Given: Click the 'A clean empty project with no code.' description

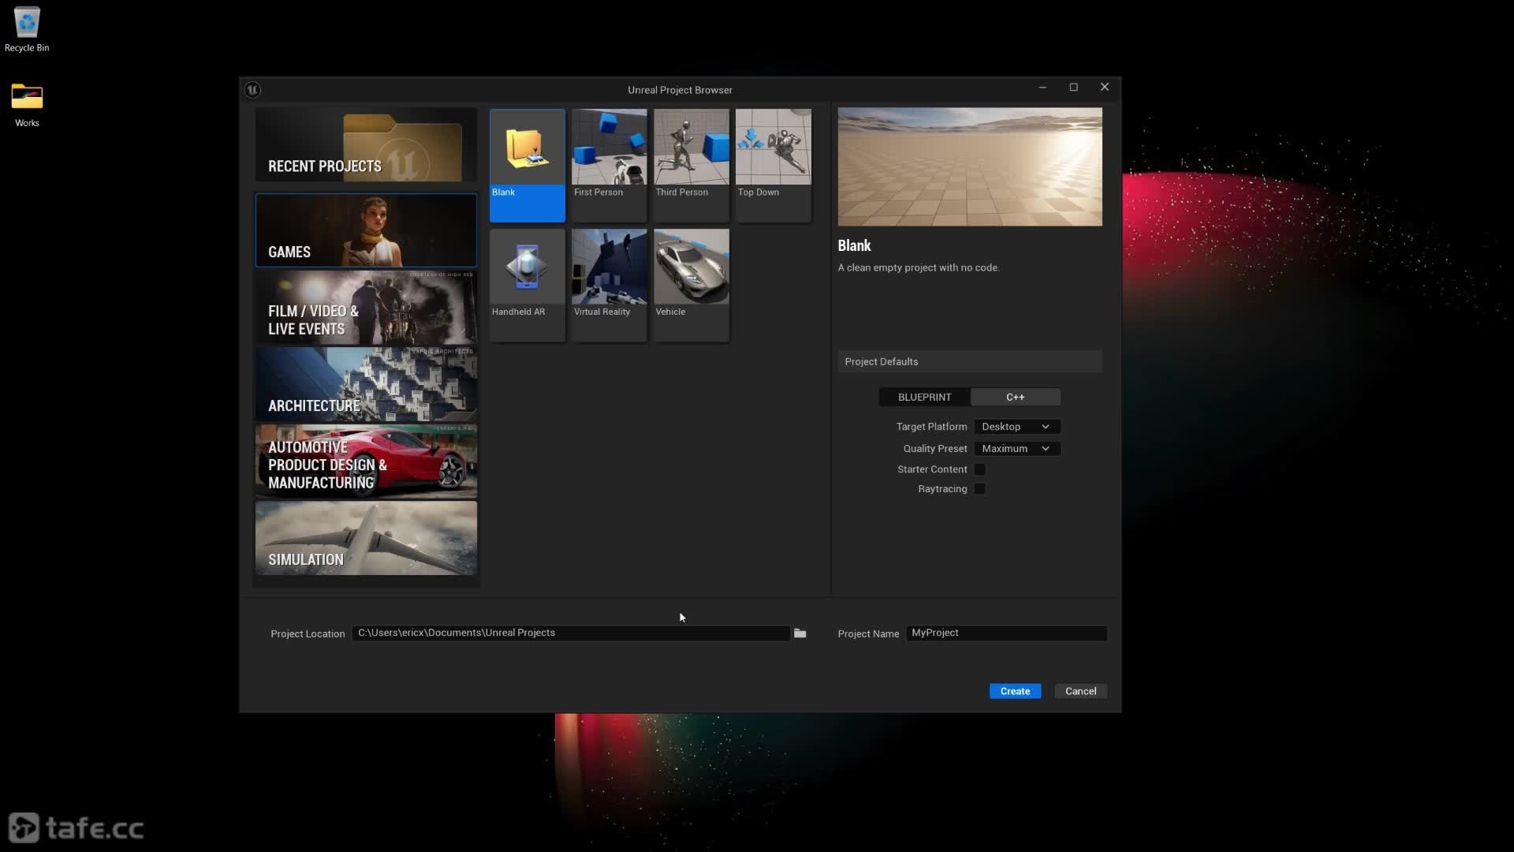Looking at the screenshot, I should pyautogui.click(x=919, y=267).
